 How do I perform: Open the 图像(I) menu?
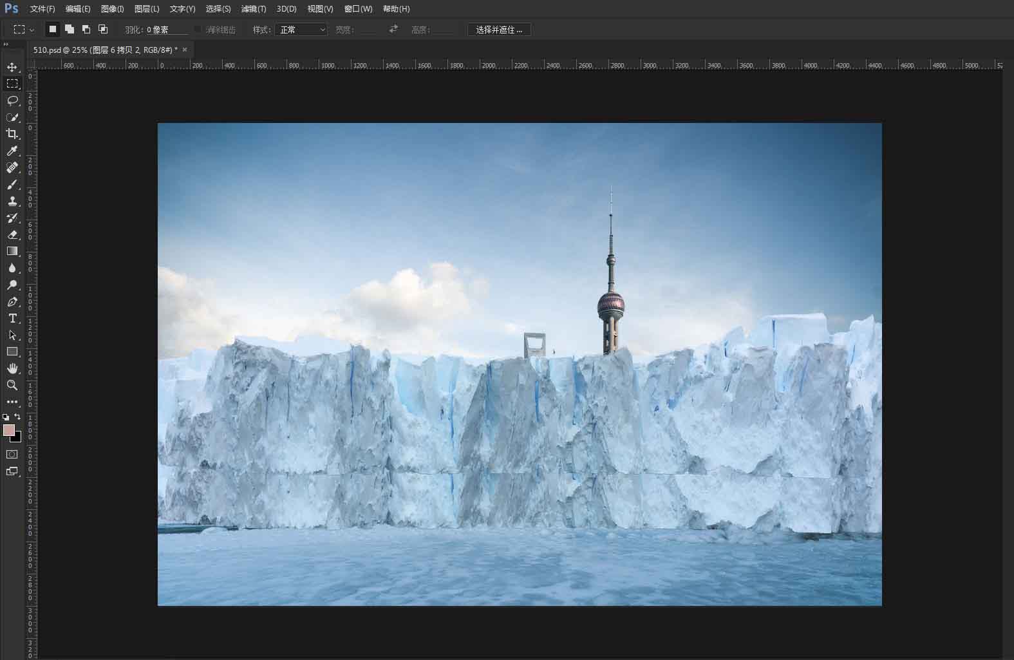click(x=112, y=9)
